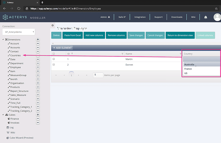Open the Integration menu item
221x143 pixels.
pos(140,17)
